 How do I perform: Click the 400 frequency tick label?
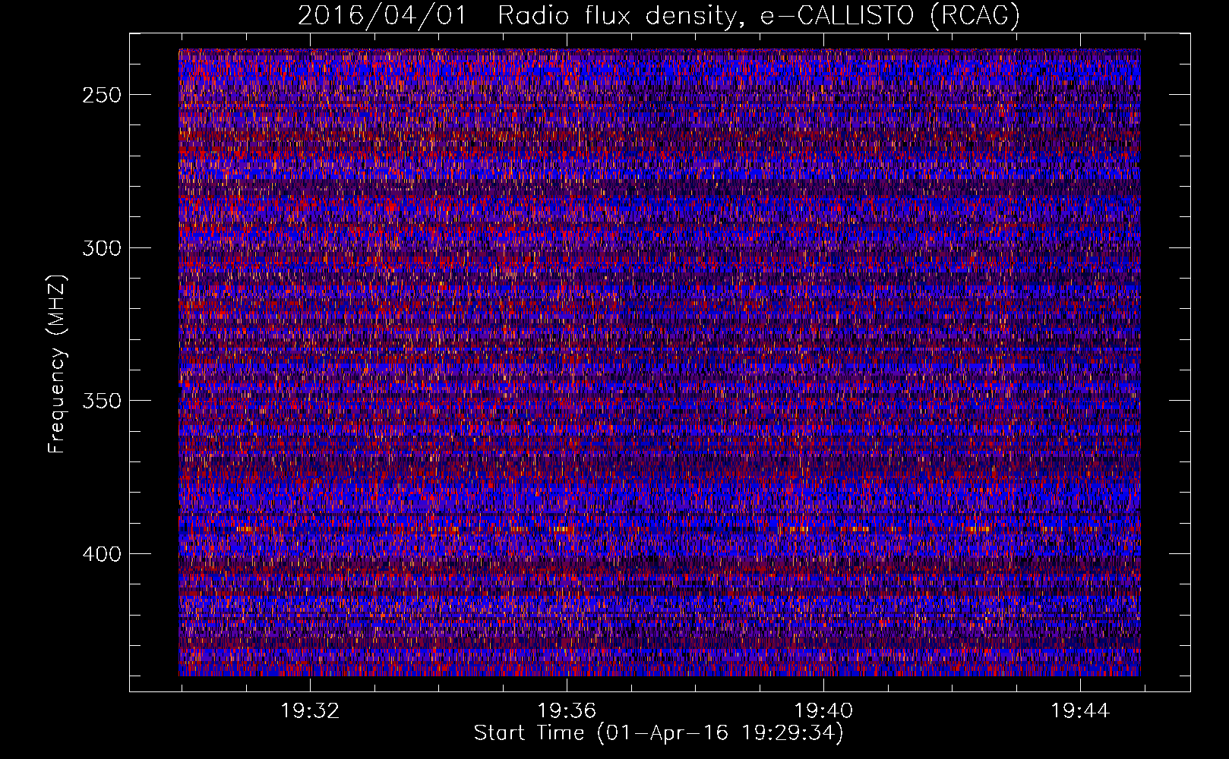pyautogui.click(x=102, y=554)
